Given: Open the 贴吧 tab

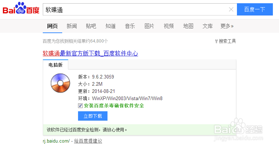Looking at the screenshot, I should pos(91,26).
